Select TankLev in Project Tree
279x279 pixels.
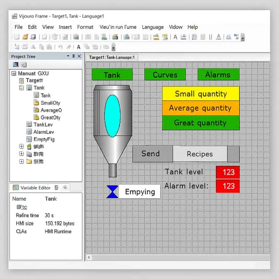click(x=43, y=125)
